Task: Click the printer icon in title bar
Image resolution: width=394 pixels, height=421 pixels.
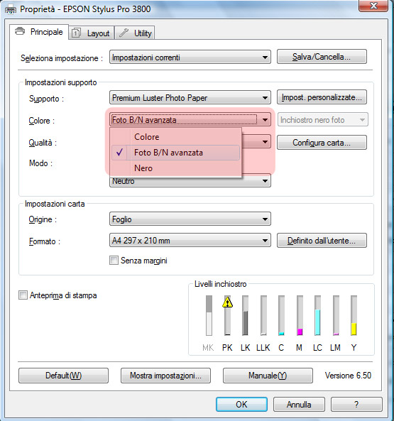Action: [11, 10]
